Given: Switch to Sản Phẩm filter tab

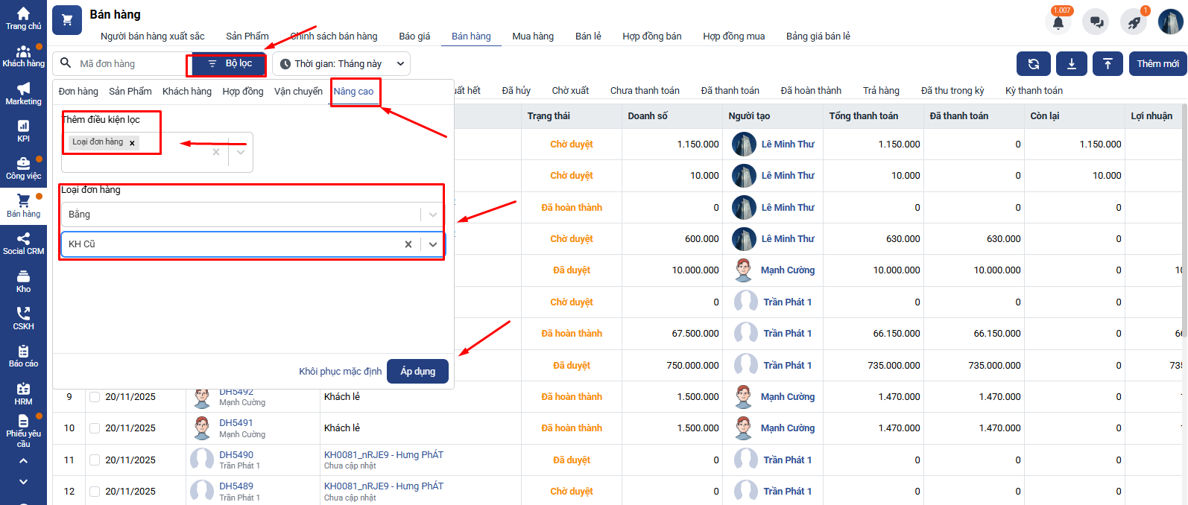Looking at the screenshot, I should pos(130,92).
